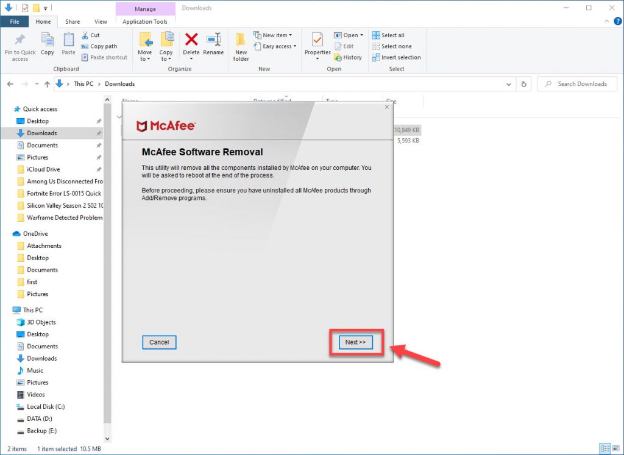Cancel the McAfee Software Removal wizard
Viewport: 624px width, 455px height.
[x=159, y=342]
